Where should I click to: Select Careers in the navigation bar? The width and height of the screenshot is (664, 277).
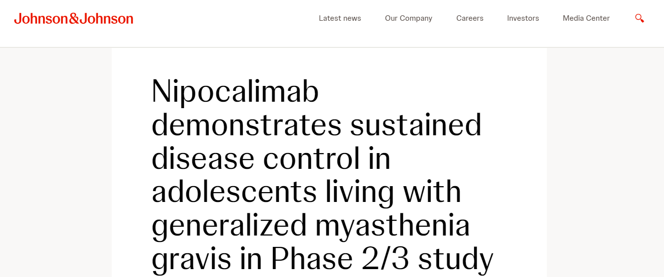coord(470,18)
